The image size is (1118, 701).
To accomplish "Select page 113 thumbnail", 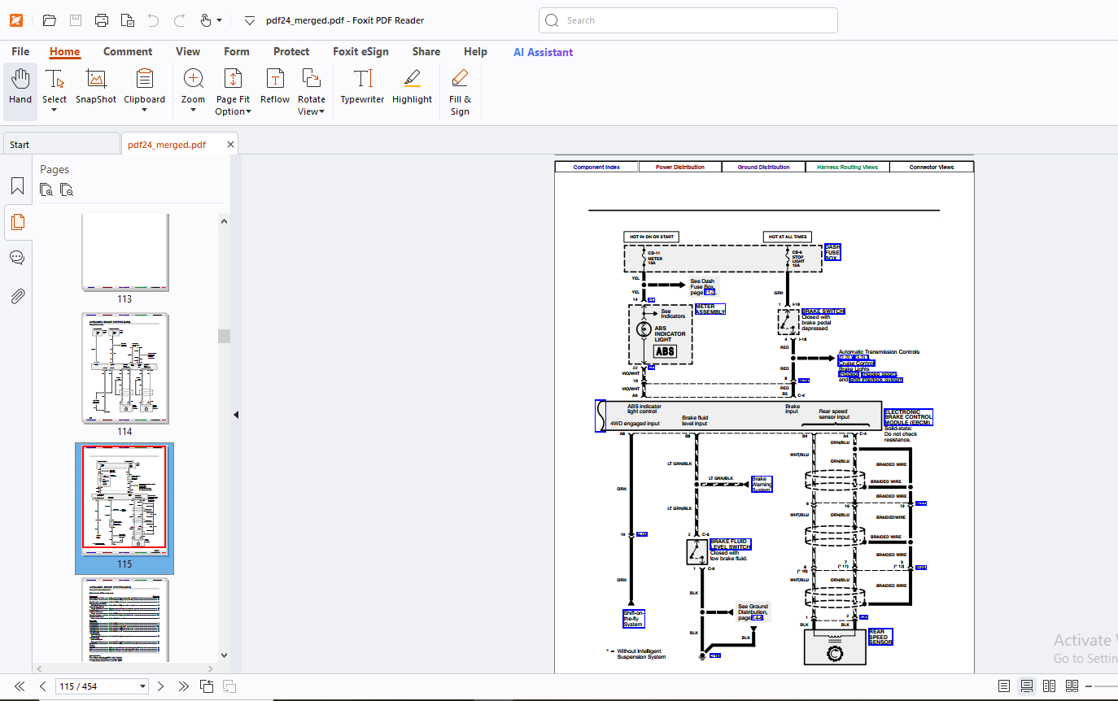I will (125, 252).
